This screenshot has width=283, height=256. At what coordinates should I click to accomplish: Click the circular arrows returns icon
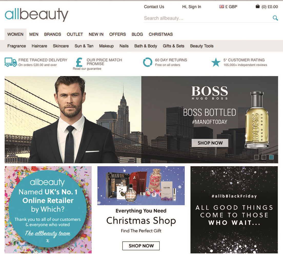coord(148,62)
